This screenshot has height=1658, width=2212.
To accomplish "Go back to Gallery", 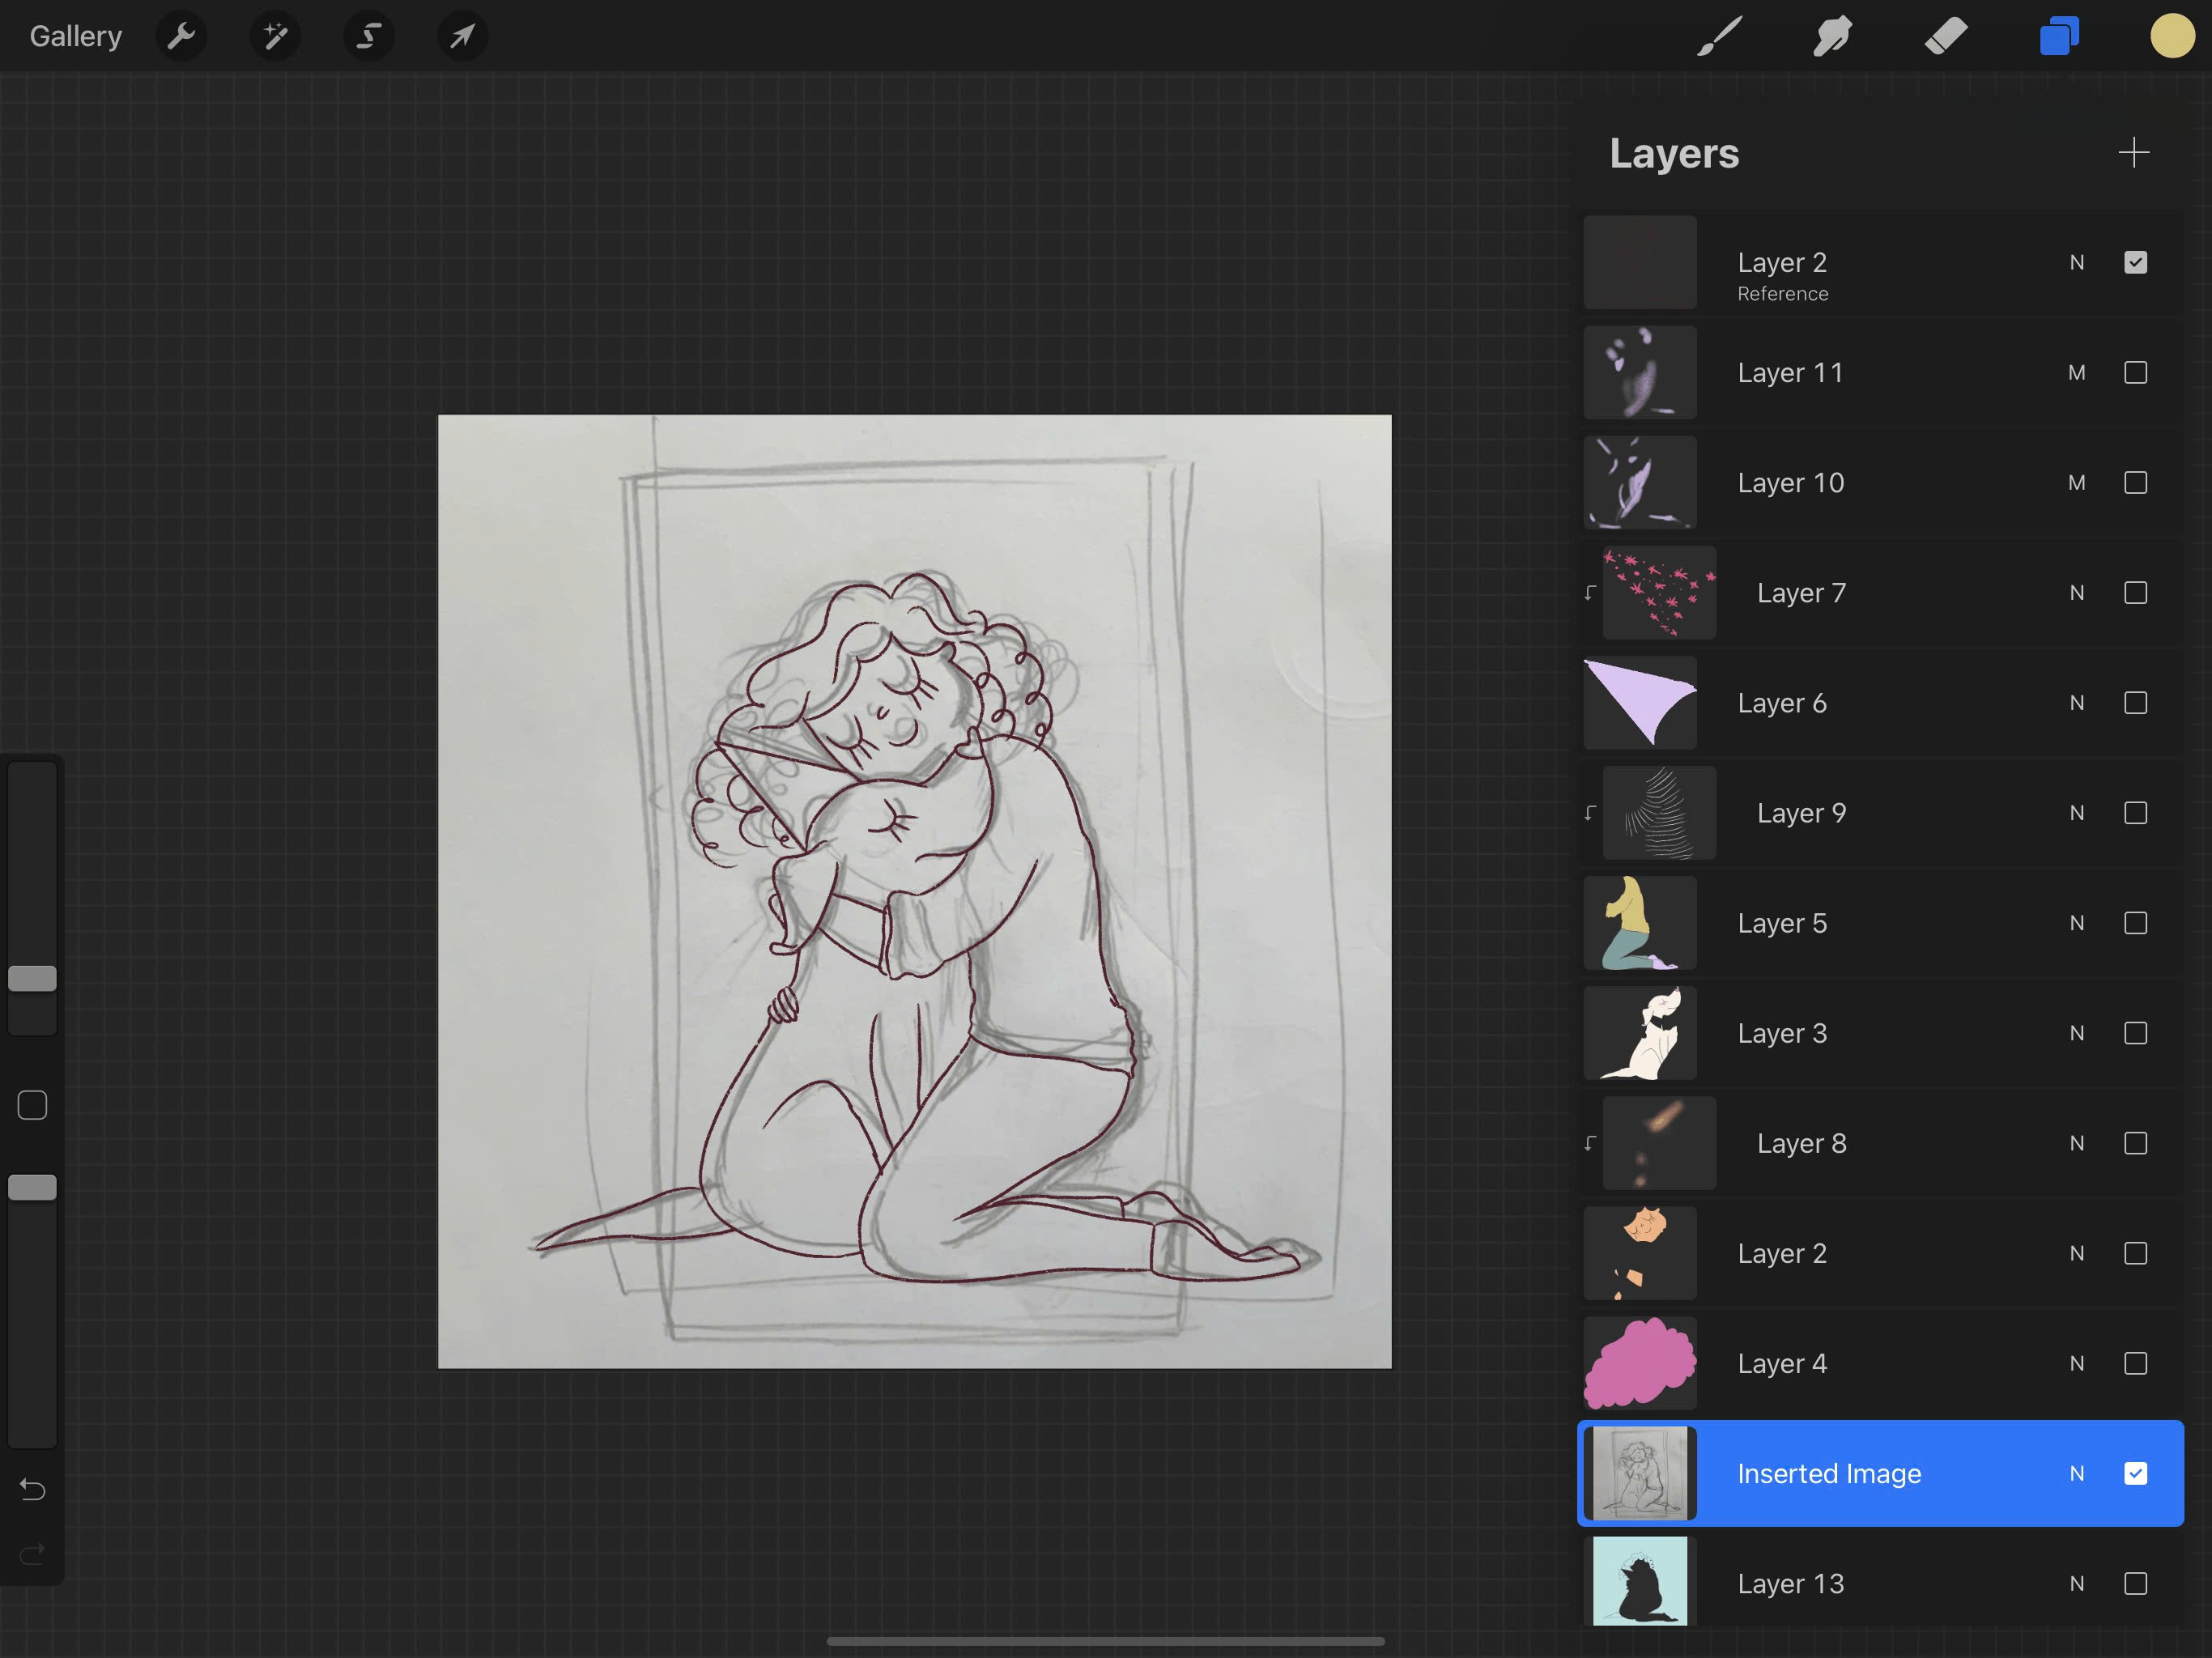I will point(75,37).
